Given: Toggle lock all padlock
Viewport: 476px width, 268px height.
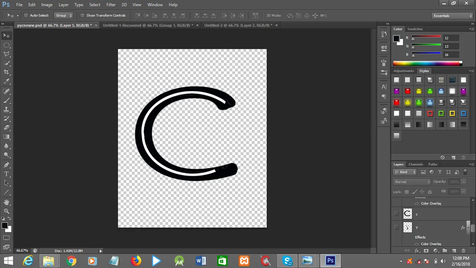Looking at the screenshot, I should point(430,192).
